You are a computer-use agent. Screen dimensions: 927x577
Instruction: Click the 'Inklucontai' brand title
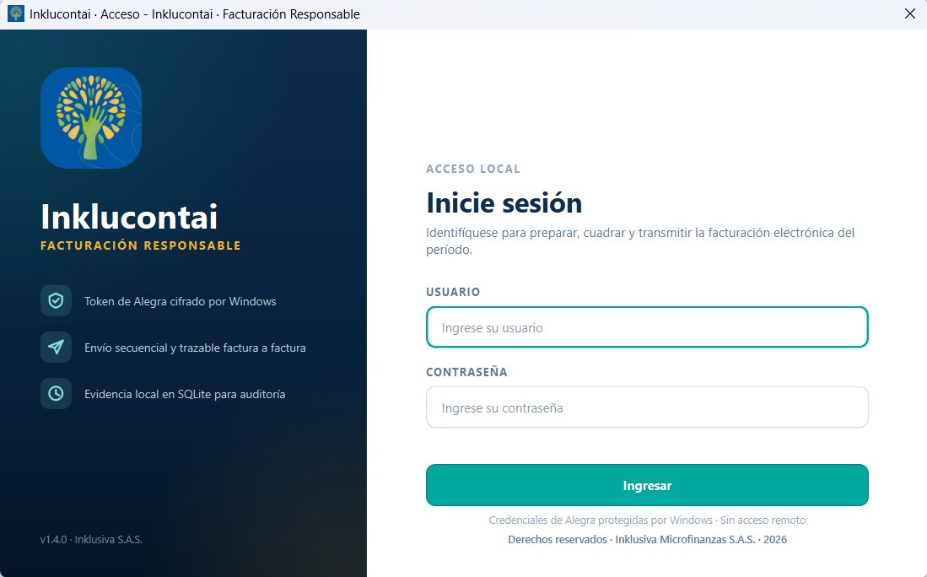click(x=129, y=216)
